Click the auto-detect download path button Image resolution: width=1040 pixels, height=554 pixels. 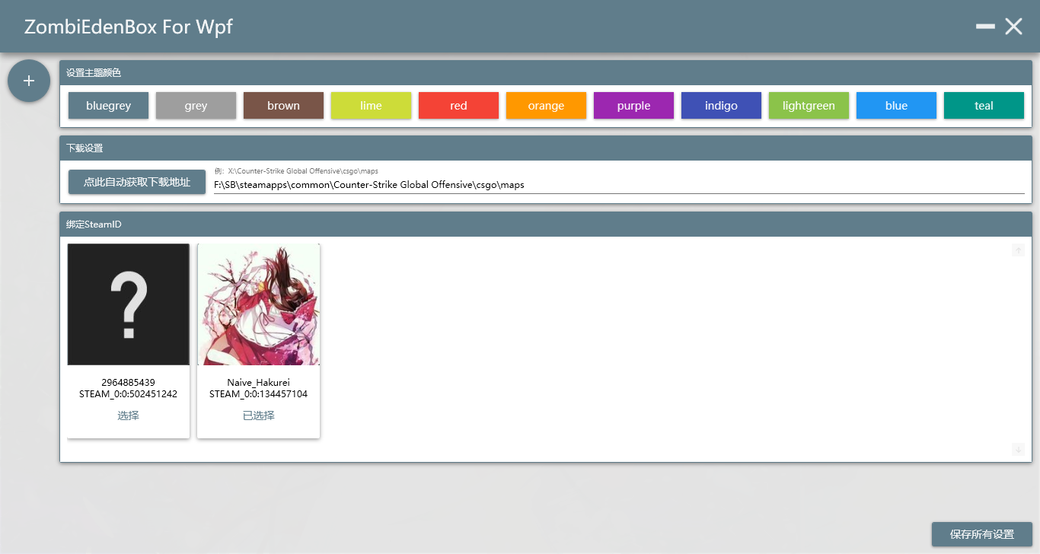(137, 182)
